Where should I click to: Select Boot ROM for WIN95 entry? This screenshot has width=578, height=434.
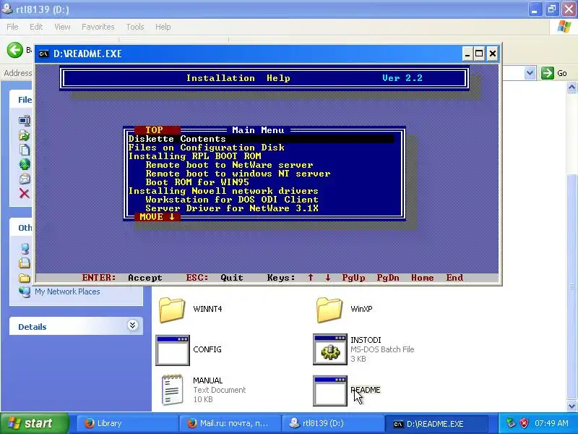tap(197, 182)
